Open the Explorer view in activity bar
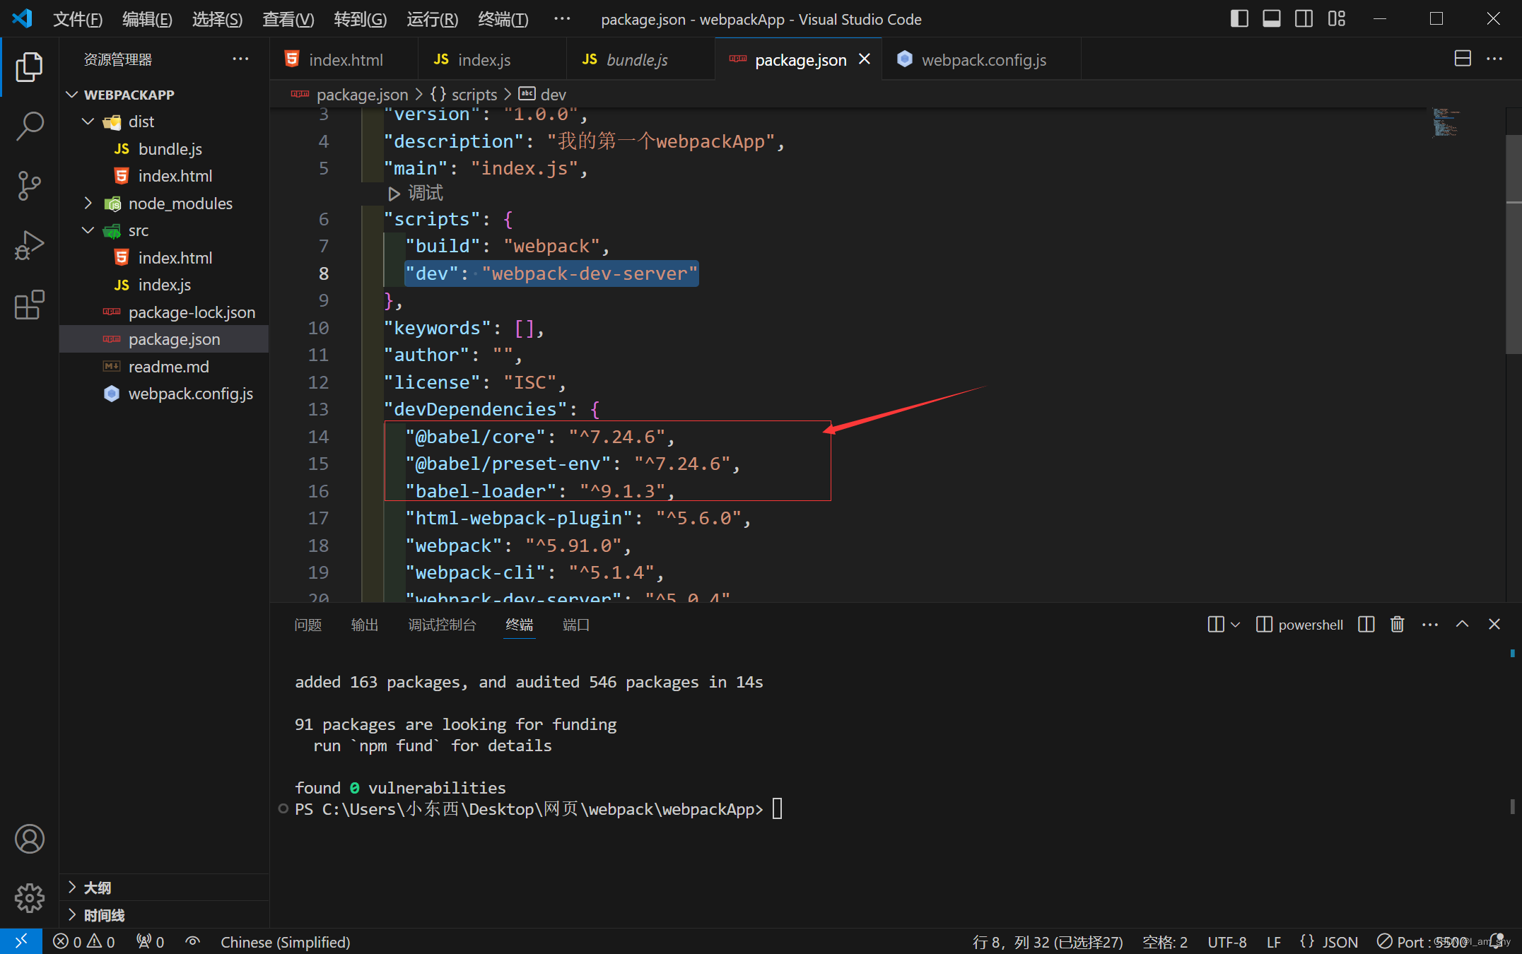Screen dimensions: 1522x954 (x=29, y=67)
